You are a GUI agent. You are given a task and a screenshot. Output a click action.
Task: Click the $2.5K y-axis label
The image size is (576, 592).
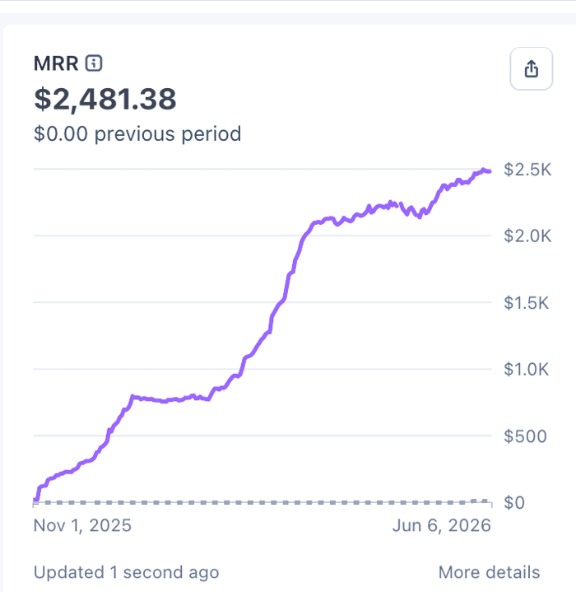(527, 170)
